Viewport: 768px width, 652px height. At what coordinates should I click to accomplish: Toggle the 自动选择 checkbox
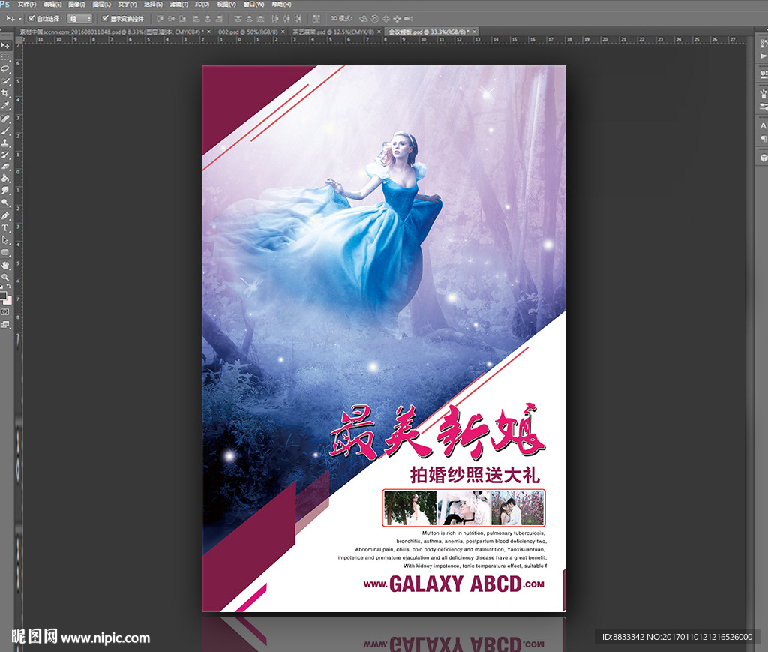pos(31,18)
